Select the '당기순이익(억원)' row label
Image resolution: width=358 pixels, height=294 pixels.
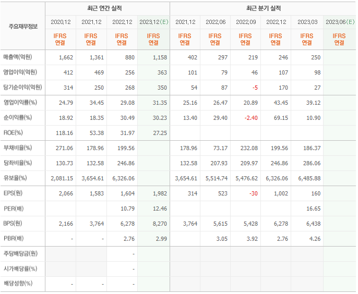tap(22, 88)
